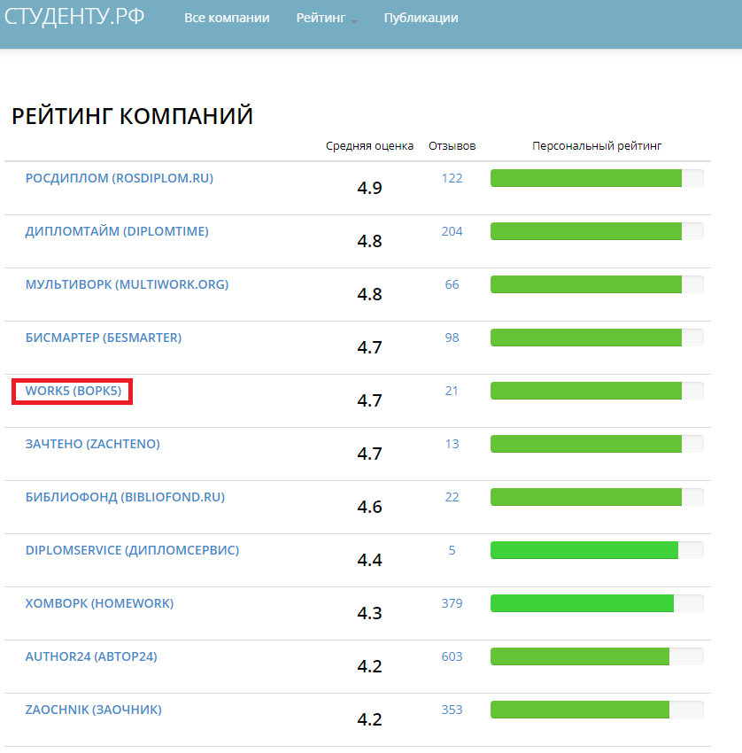This screenshot has width=742, height=753.
Task: Select the МУЛЬТИВОРК (MULTIWORK.ORG) link
Action: 127,284
